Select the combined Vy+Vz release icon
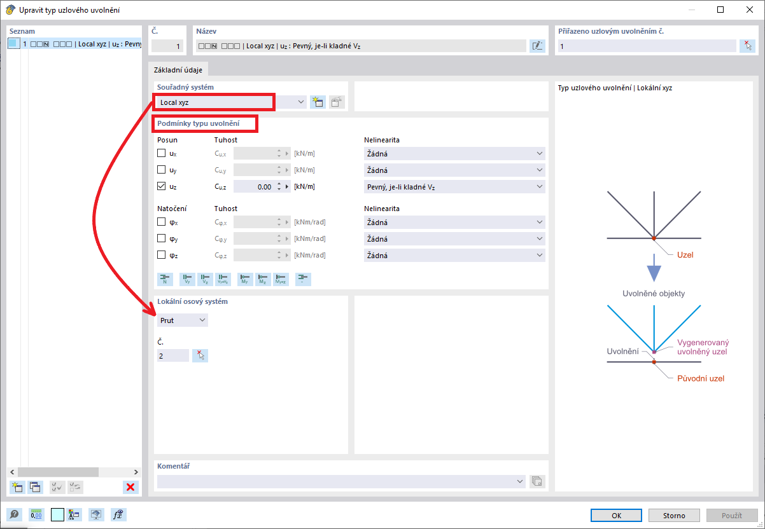Image resolution: width=765 pixels, height=529 pixels. click(223, 278)
